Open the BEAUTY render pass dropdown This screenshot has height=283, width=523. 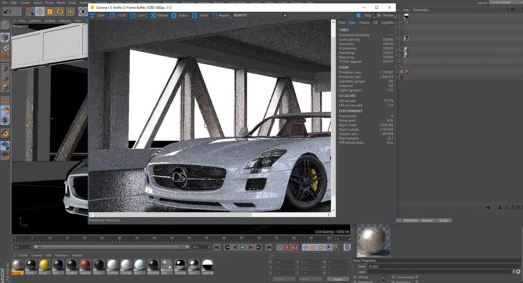(x=259, y=15)
